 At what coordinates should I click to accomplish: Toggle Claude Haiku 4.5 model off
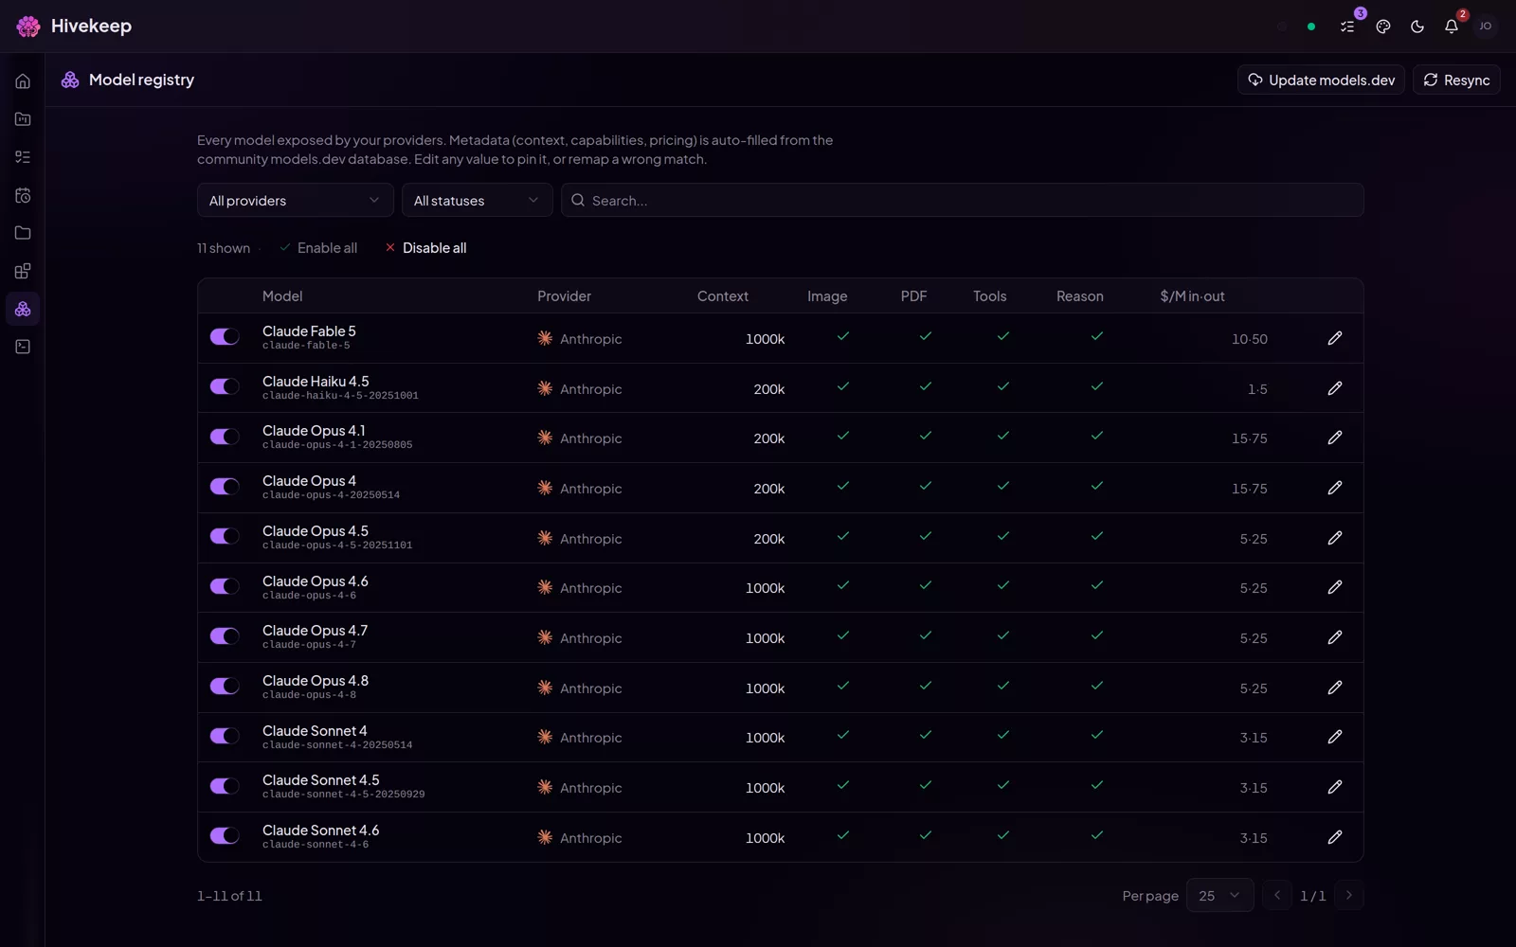point(225,386)
